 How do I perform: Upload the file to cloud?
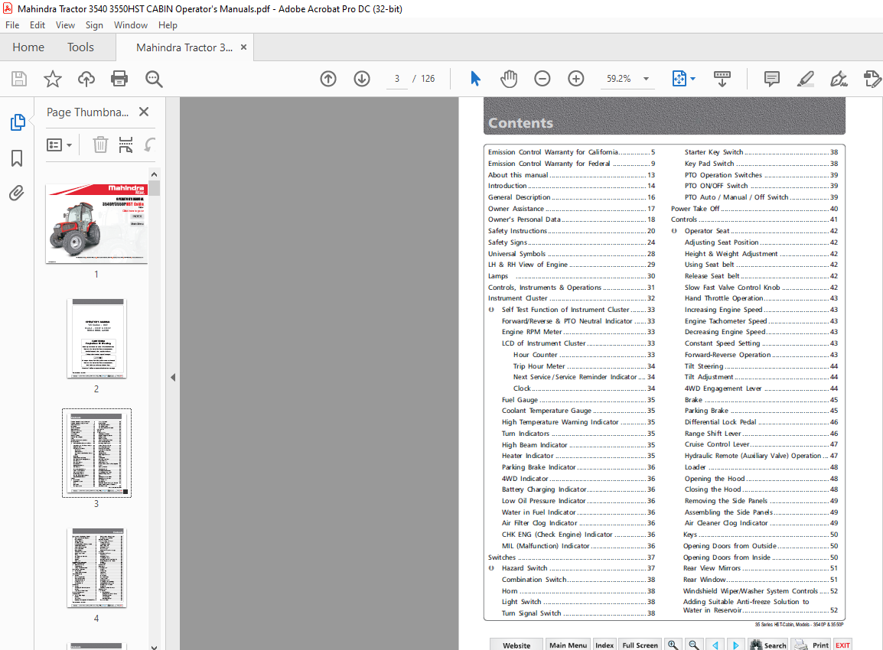[86, 79]
